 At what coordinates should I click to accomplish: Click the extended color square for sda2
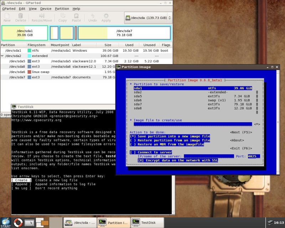pyautogui.click(x=29, y=56)
